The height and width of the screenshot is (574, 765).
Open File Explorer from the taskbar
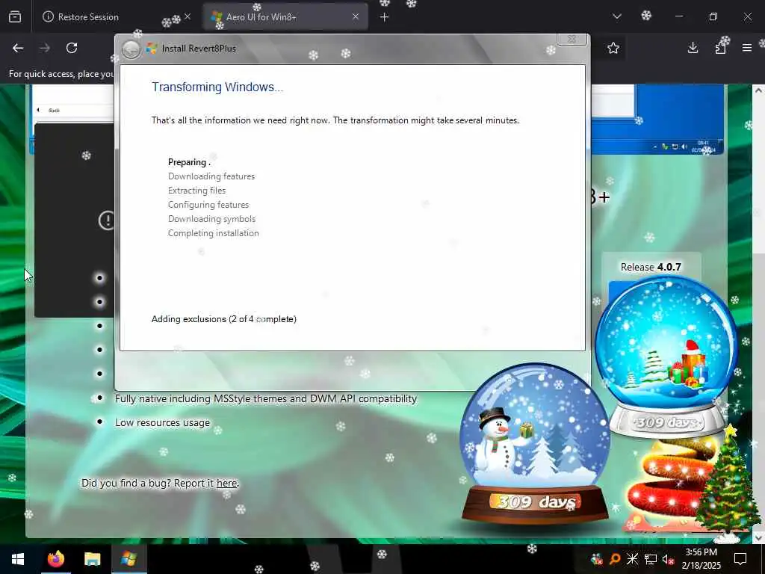[92, 559]
